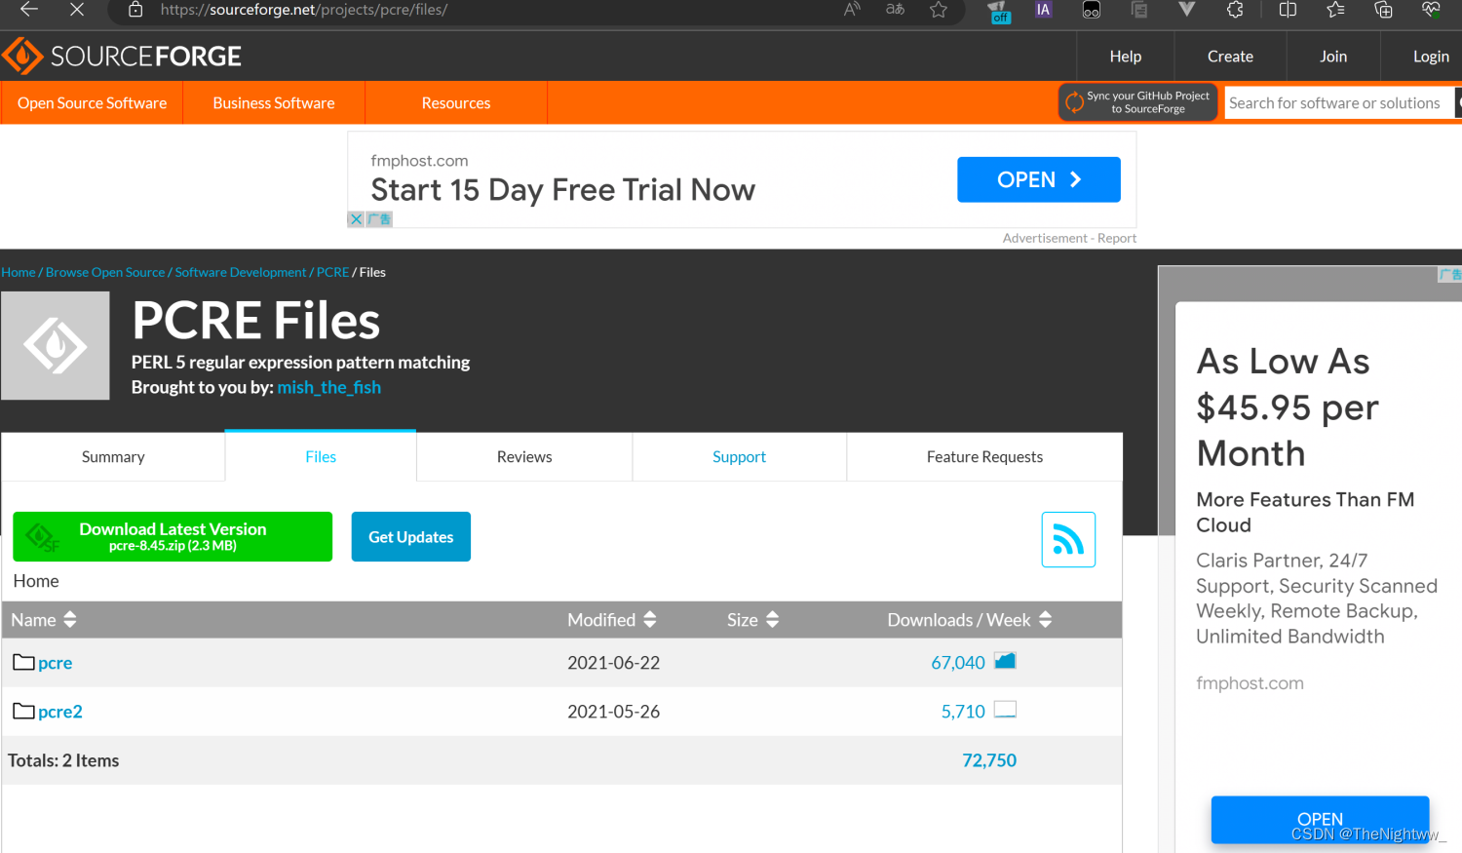Screen dimensions: 1462x853
Task: Open PCRE breadcrumb link
Action: coord(332,272)
